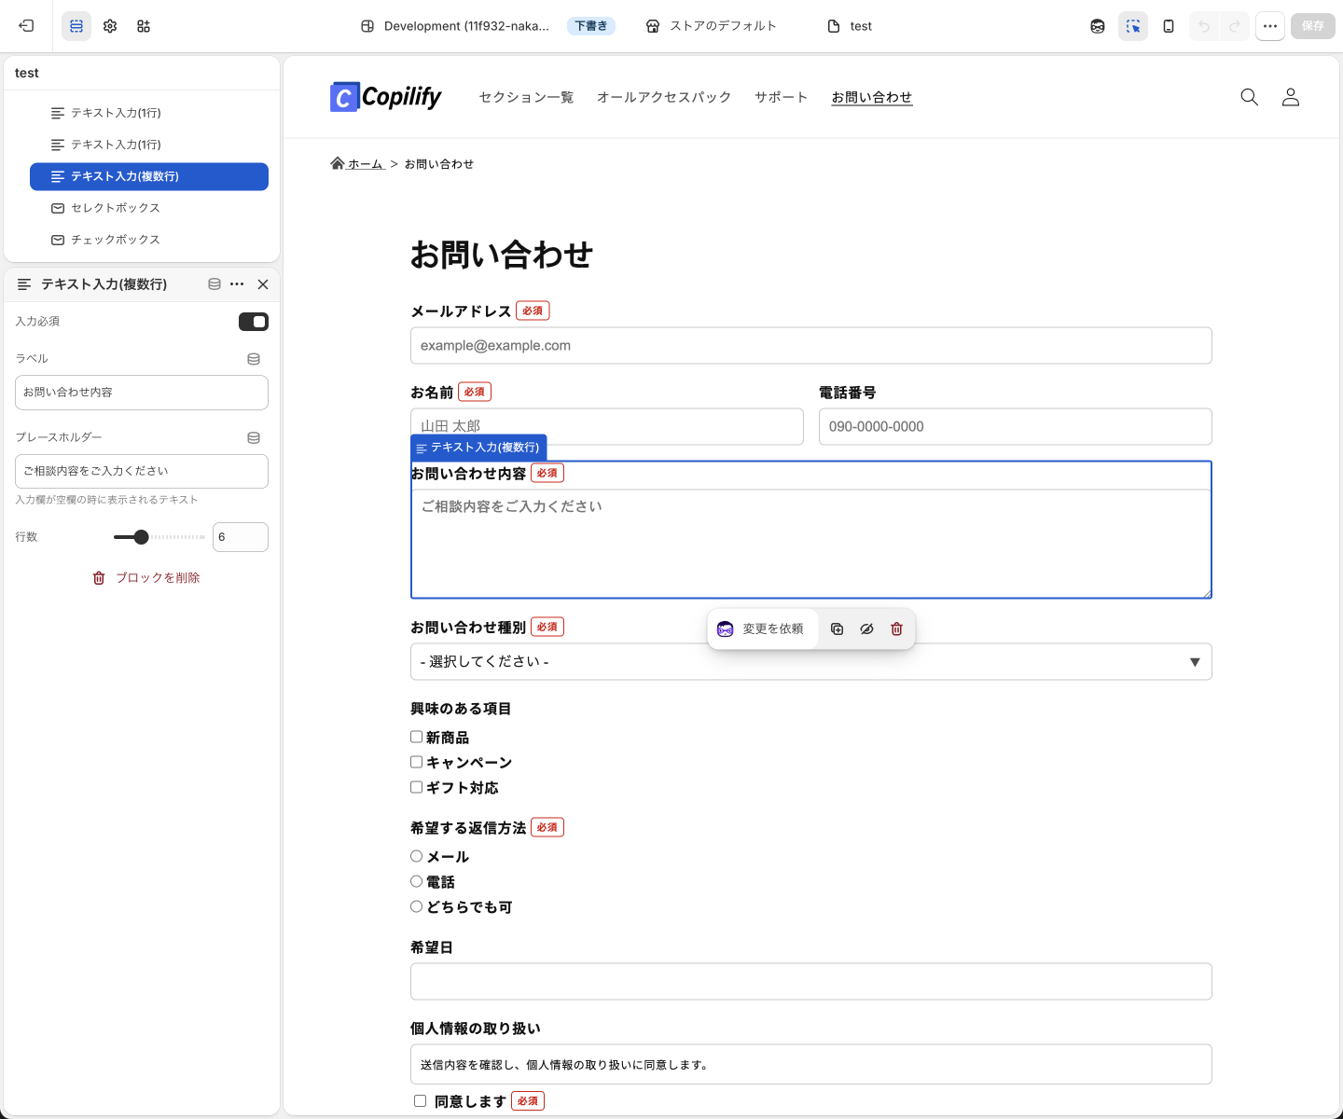1343x1119 pixels.
Task: Hide block eye icon in floating toolbar
Action: (866, 629)
